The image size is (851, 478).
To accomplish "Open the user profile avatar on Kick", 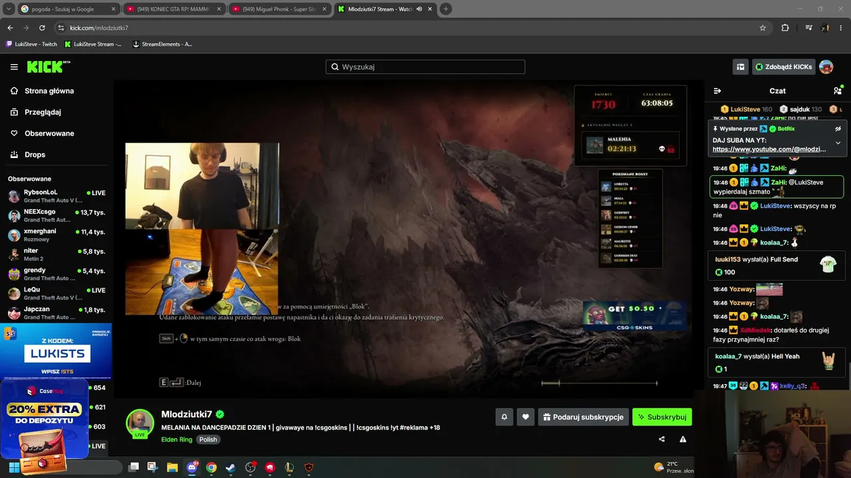I will point(826,67).
